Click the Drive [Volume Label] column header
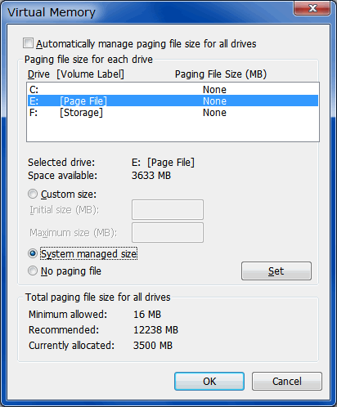This screenshot has height=407, width=337. [76, 74]
